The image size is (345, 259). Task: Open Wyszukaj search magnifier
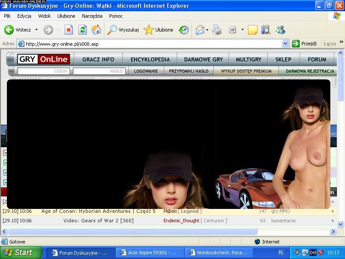point(112,30)
